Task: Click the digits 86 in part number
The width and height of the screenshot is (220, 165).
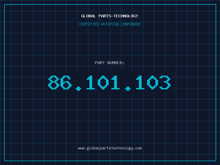Action: click(x=60, y=82)
